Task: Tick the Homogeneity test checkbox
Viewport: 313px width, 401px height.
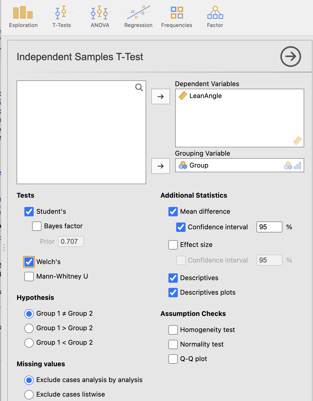Action: 173,330
